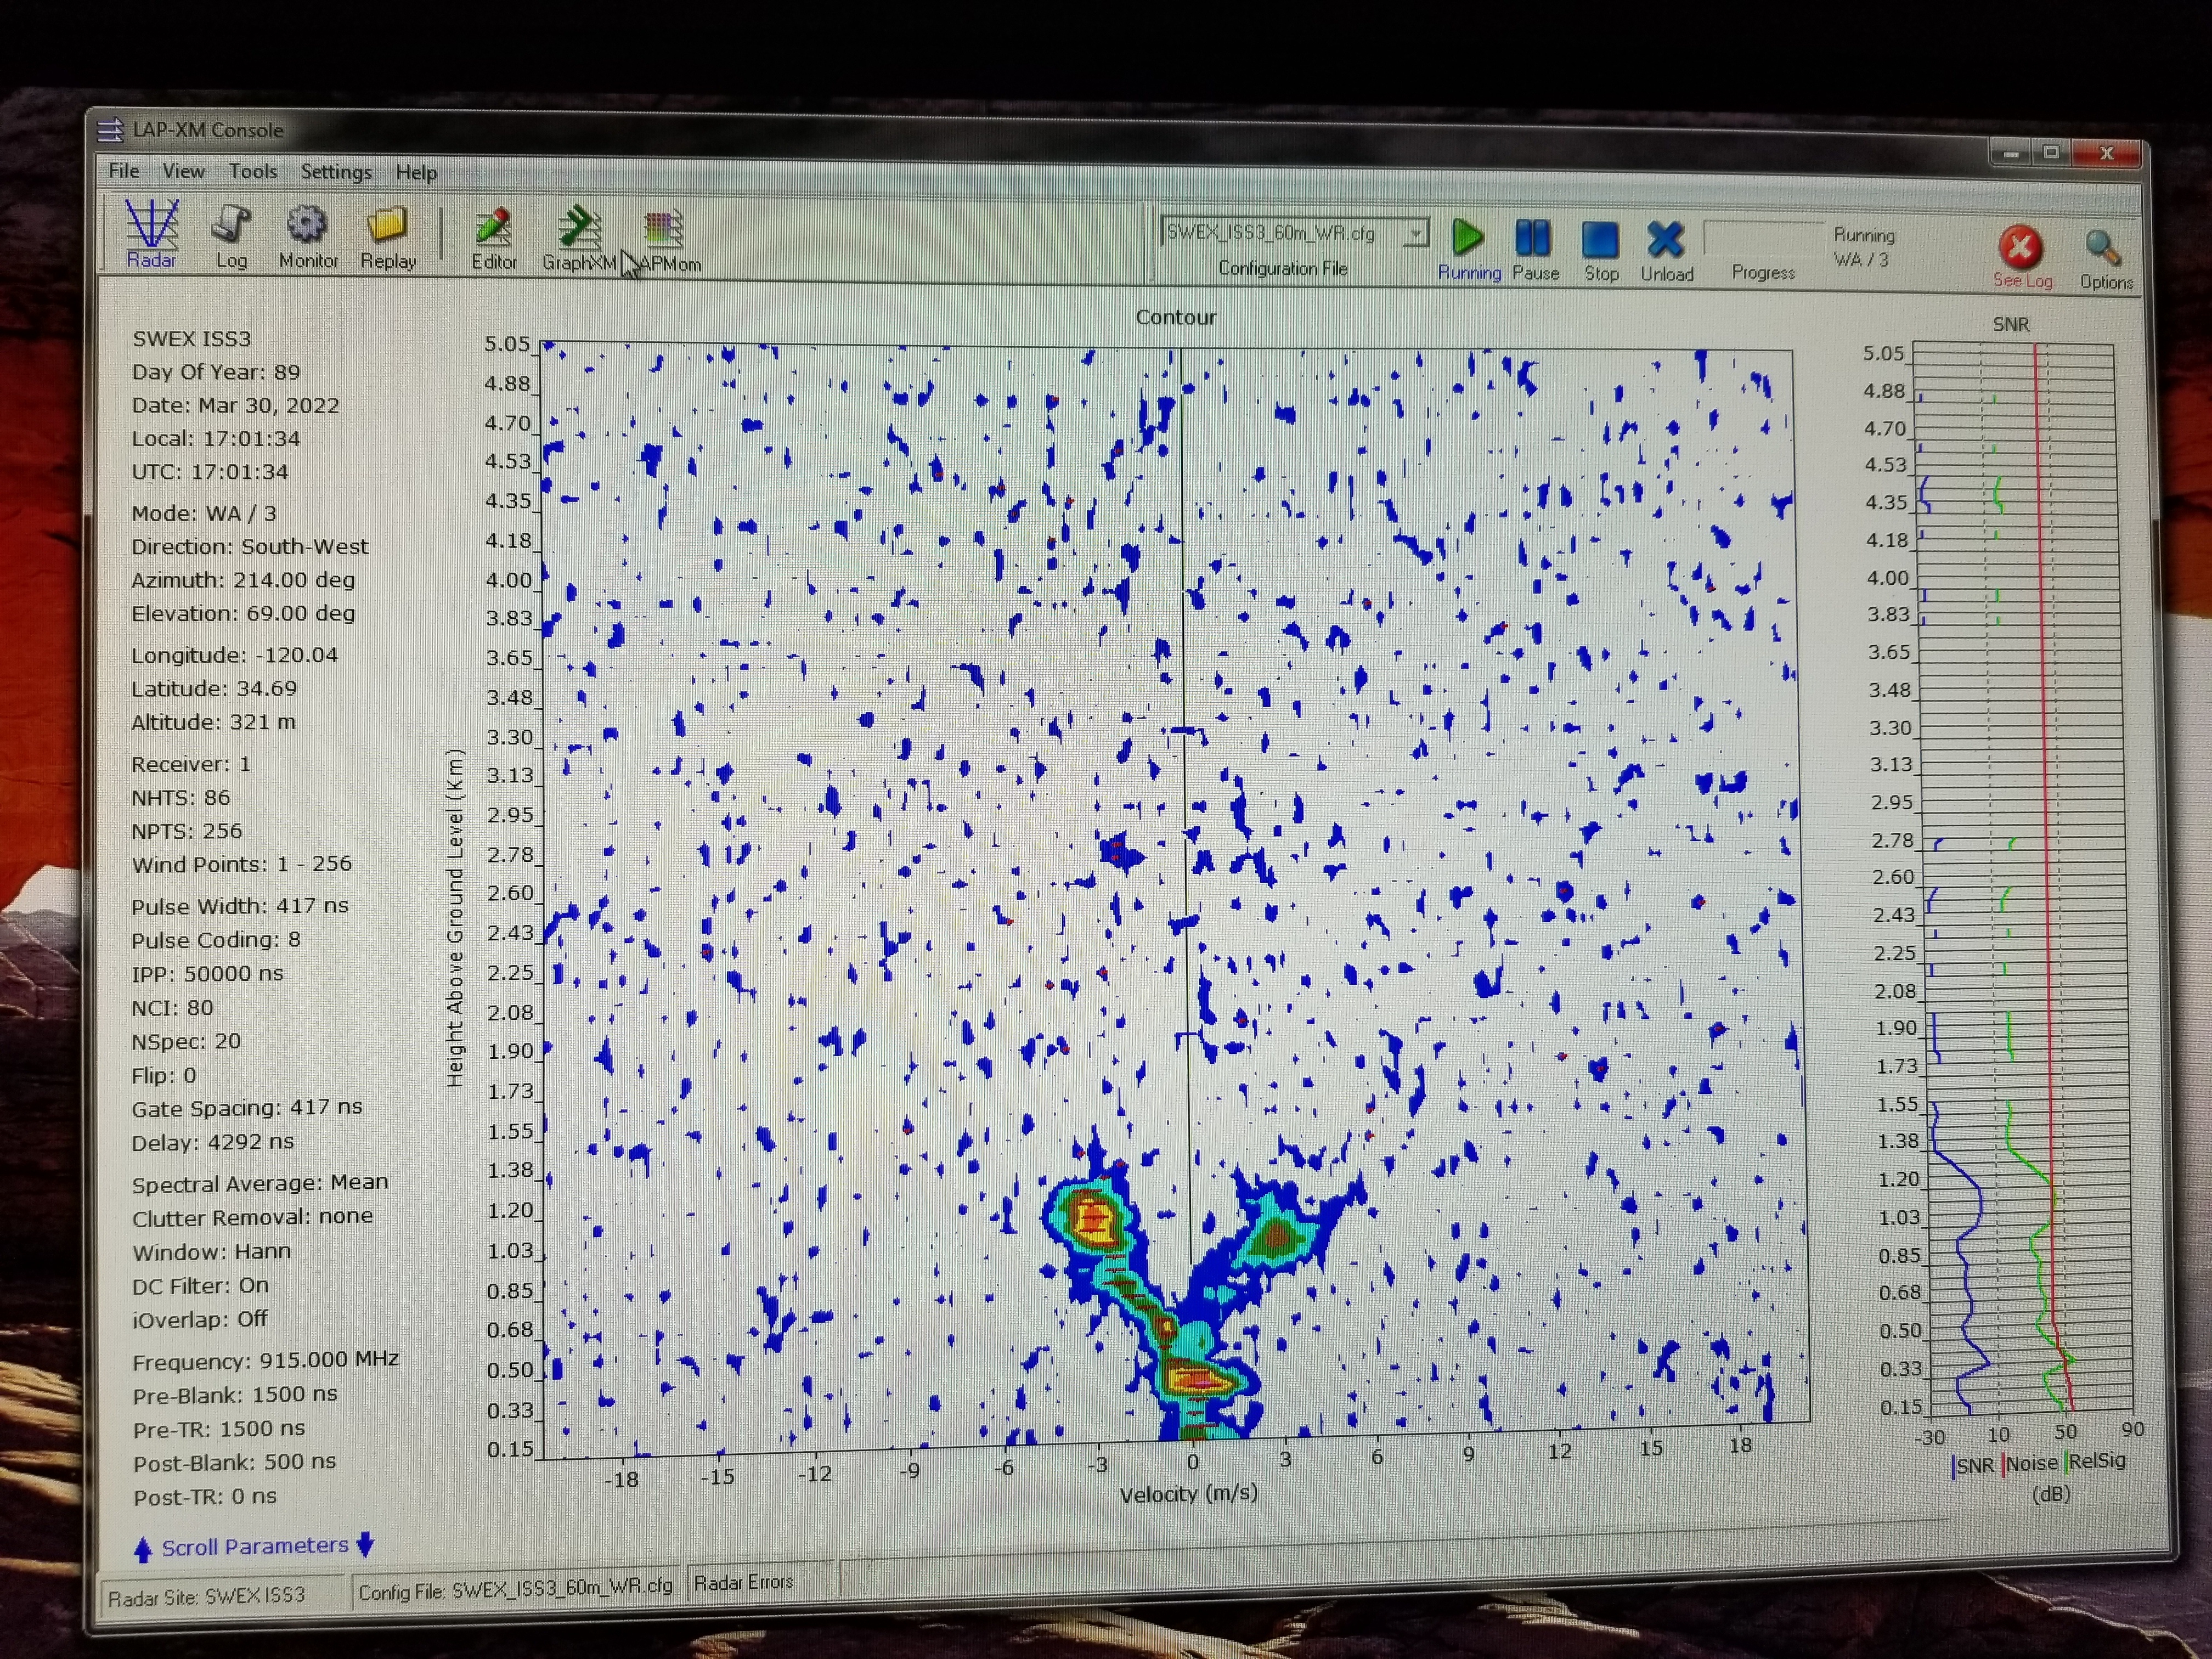
Task: Open the Settings menu
Action: pos(336,172)
